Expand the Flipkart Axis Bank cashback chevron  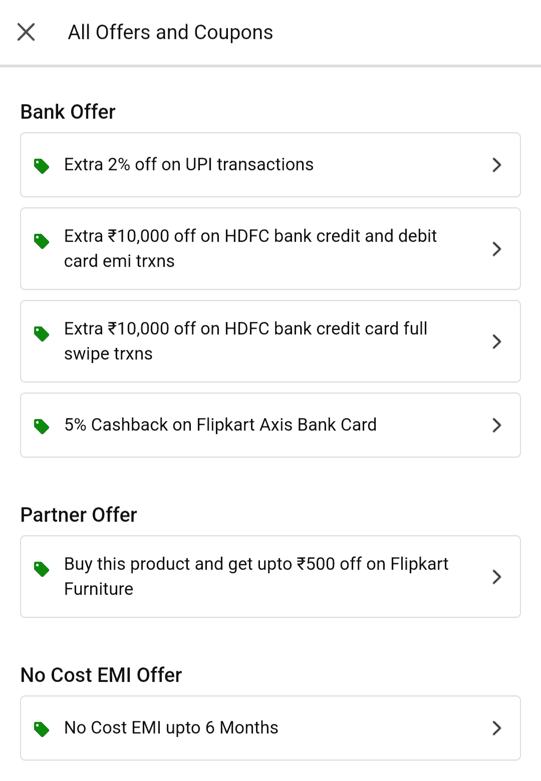pyautogui.click(x=496, y=425)
